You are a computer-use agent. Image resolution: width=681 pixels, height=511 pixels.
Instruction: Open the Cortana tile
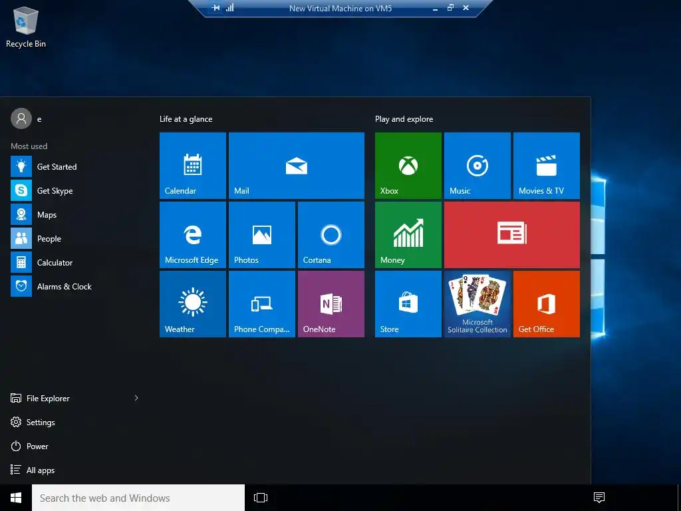(x=331, y=235)
